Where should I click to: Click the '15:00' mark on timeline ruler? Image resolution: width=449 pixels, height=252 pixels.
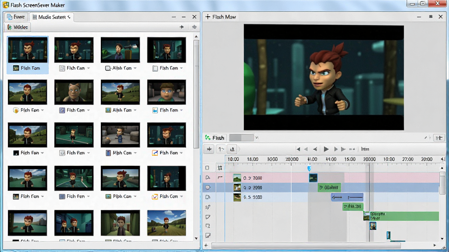click(x=350, y=159)
